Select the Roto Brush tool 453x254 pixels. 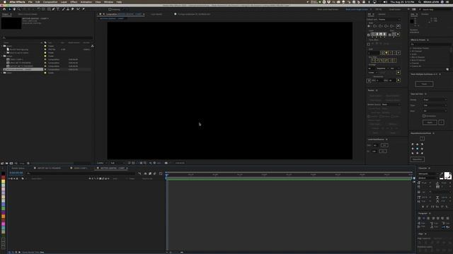coord(78,9)
